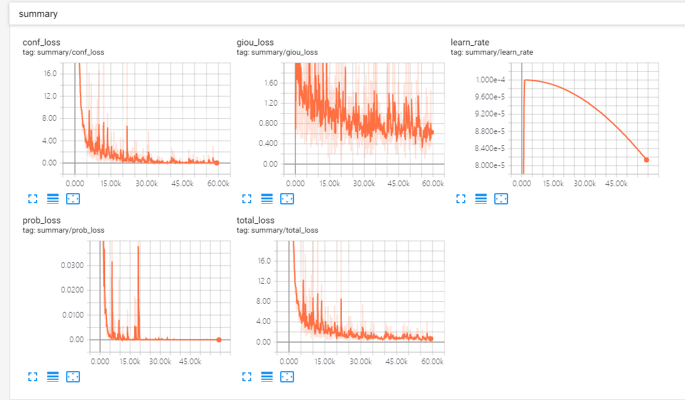This screenshot has height=400, width=685.
Task: Toggle y-axis log scale for prob_loss
Action: (x=53, y=377)
